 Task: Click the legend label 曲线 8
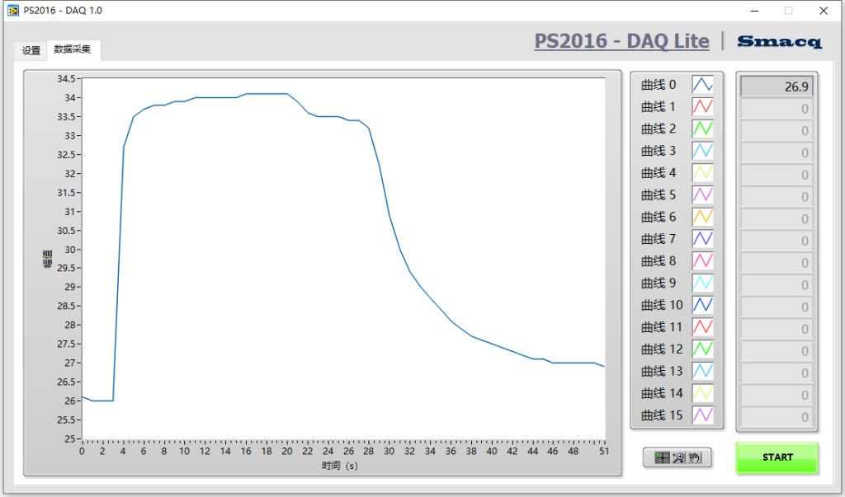659,262
